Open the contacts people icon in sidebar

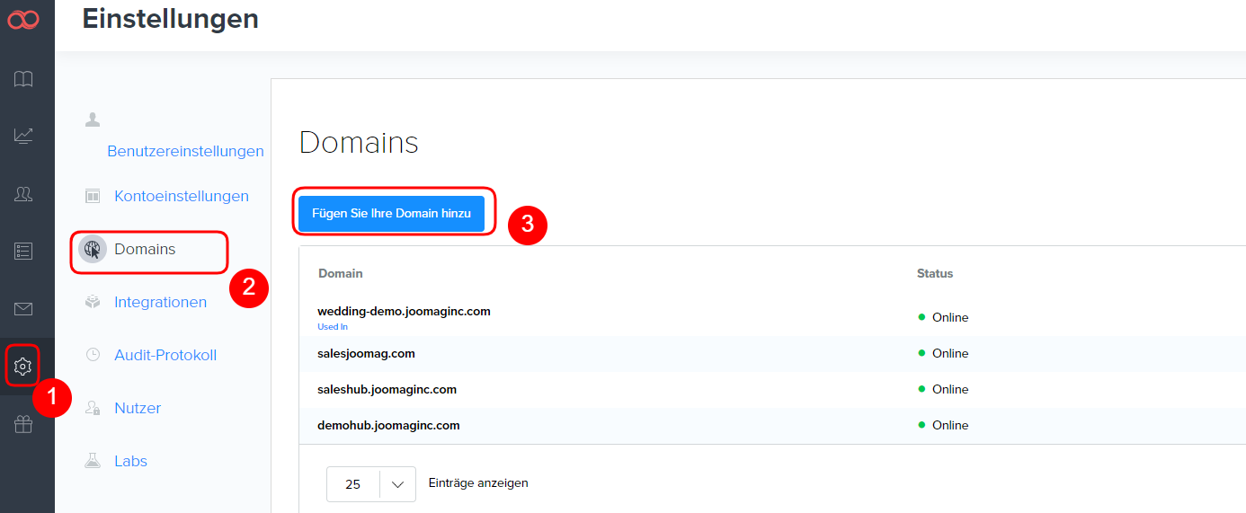point(23,193)
